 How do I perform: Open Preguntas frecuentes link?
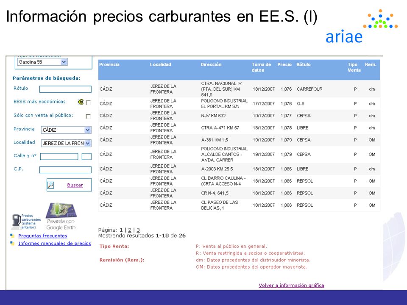point(43,236)
